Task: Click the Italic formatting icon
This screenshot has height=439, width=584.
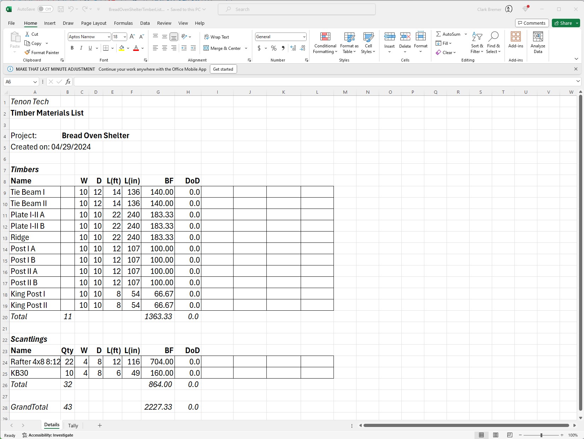Action: point(81,48)
